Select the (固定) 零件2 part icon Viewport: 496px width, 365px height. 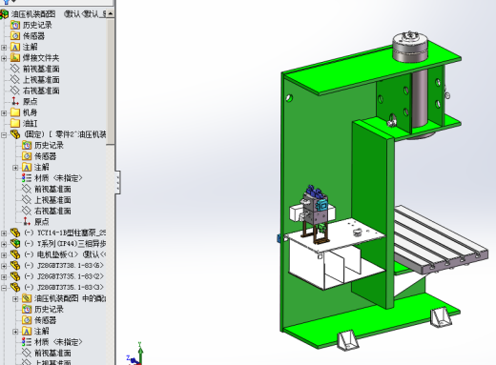click(x=15, y=134)
